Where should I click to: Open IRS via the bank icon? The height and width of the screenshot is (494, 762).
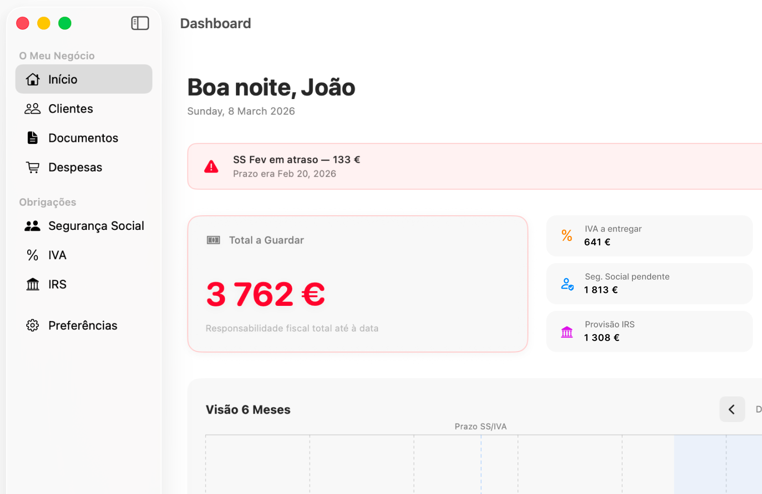[32, 284]
